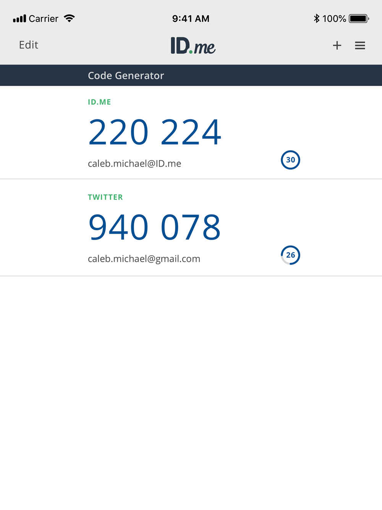Tap the TWITTER service label
This screenshot has width=382, height=510.
tap(105, 197)
